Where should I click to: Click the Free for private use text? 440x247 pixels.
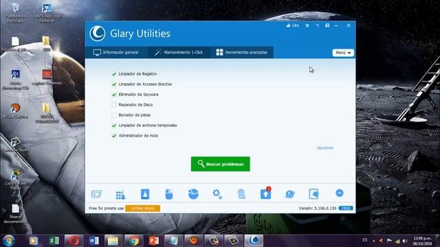106,209
